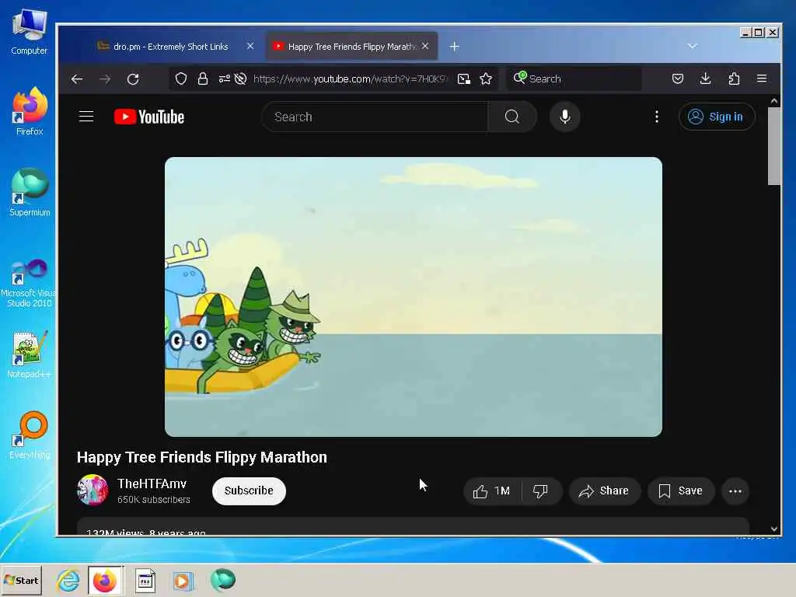This screenshot has height=597, width=796.
Task: Select the Supermium desktop shortcut
Action: [30, 193]
